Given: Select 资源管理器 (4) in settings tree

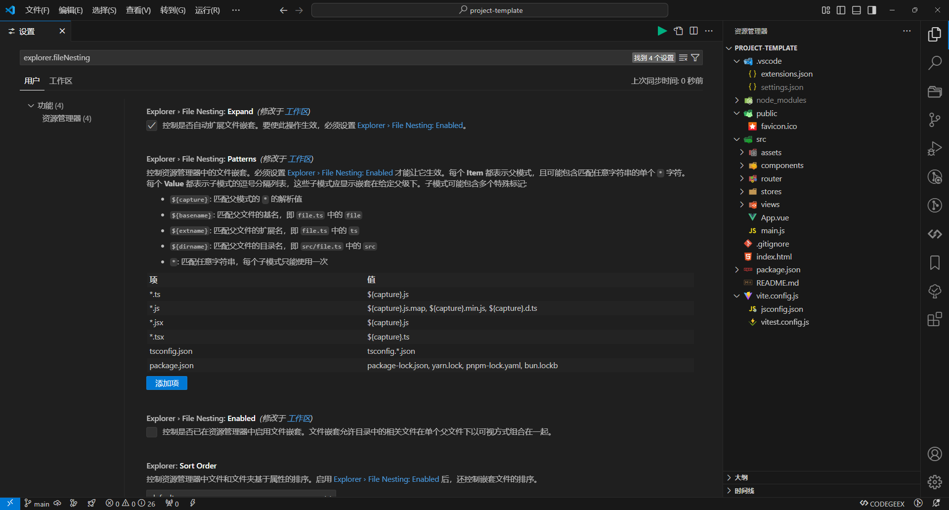Looking at the screenshot, I should tap(67, 119).
